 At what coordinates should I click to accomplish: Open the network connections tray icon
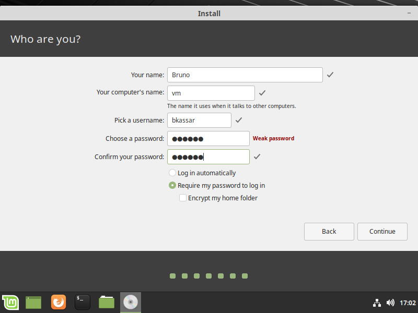click(377, 303)
